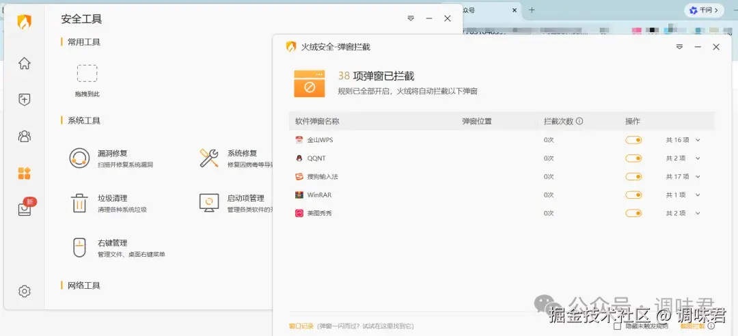This screenshot has height=336, width=738.
Task: Click the Huorong flame logo in sidebar
Action: pos(25,22)
